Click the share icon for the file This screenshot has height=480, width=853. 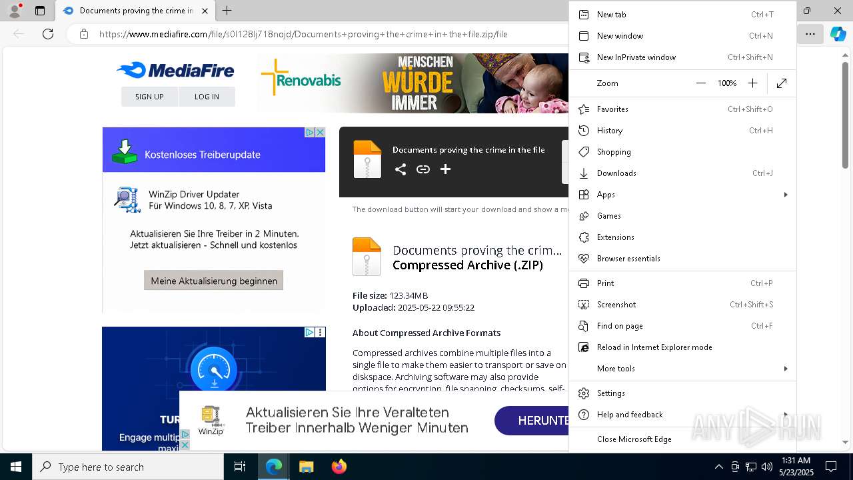(401, 169)
